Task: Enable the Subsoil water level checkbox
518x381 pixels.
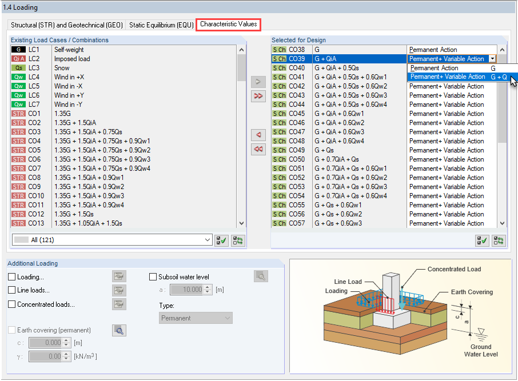Action: tap(153, 276)
